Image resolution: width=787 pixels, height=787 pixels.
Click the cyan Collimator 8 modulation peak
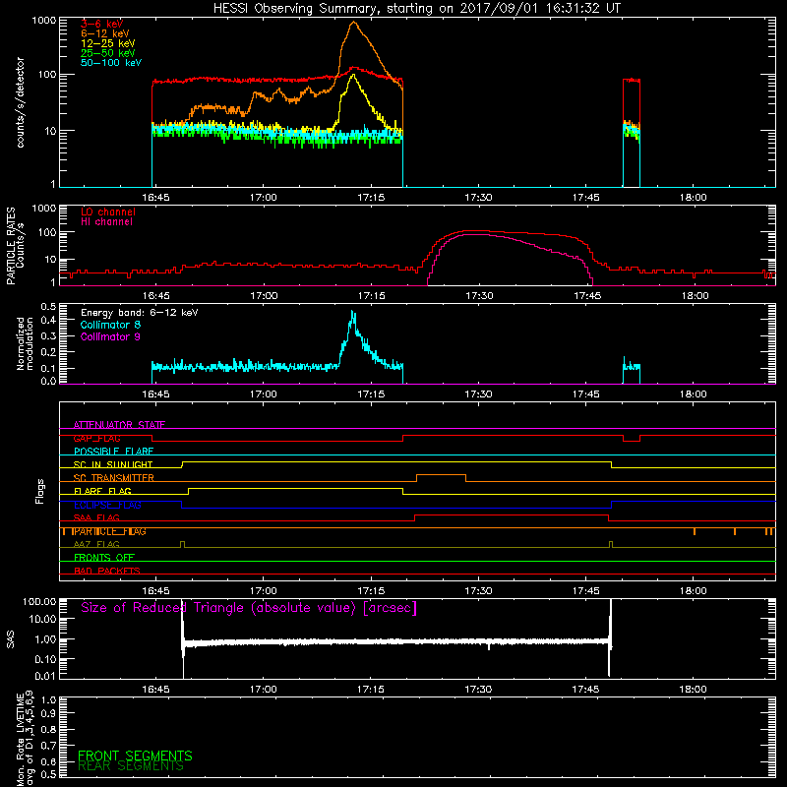click(x=353, y=314)
